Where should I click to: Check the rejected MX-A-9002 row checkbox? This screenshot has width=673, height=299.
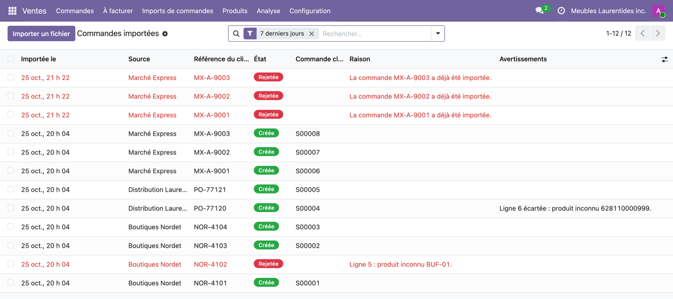tap(11, 96)
